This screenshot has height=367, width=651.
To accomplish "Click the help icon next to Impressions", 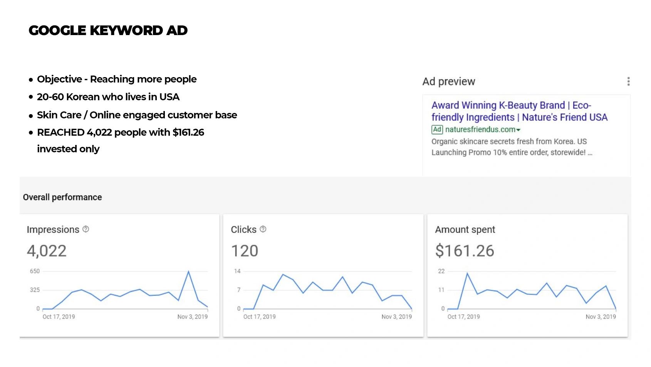I will (x=86, y=229).
